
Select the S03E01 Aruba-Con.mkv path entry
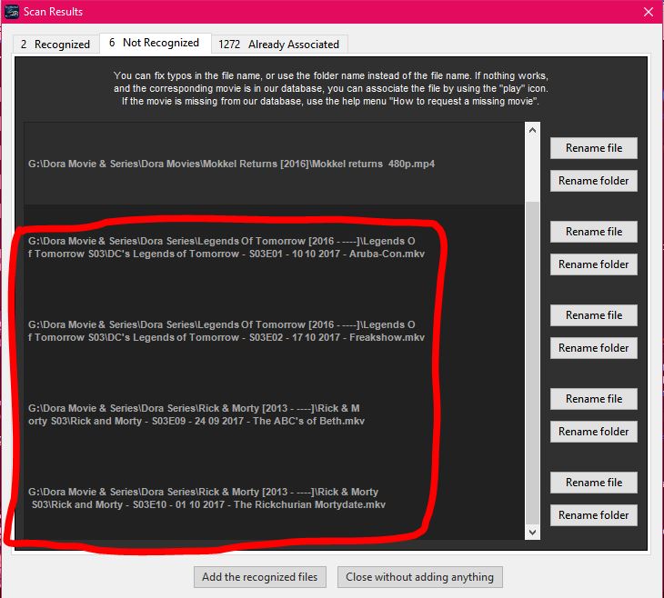[274, 247]
